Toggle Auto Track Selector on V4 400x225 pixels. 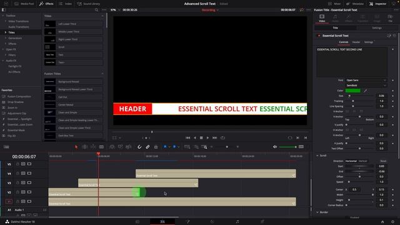pos(23,173)
